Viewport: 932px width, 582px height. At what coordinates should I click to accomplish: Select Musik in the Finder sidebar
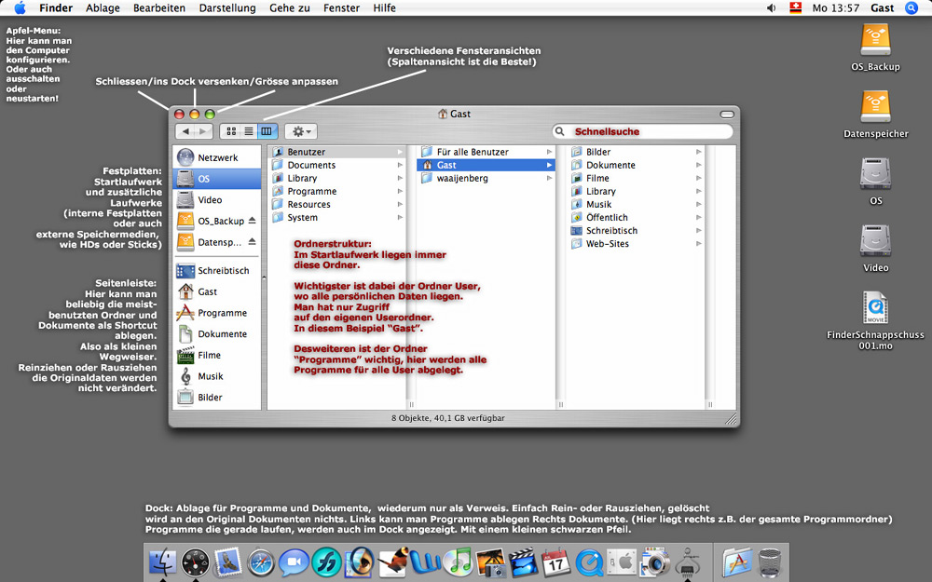click(x=217, y=376)
